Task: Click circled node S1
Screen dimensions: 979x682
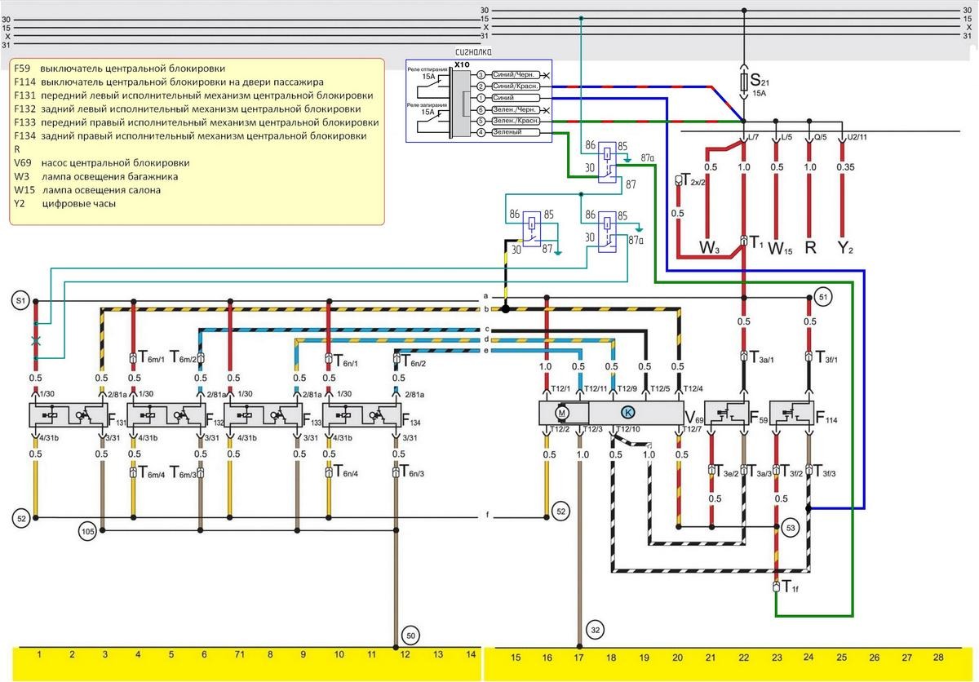Action: (20, 301)
